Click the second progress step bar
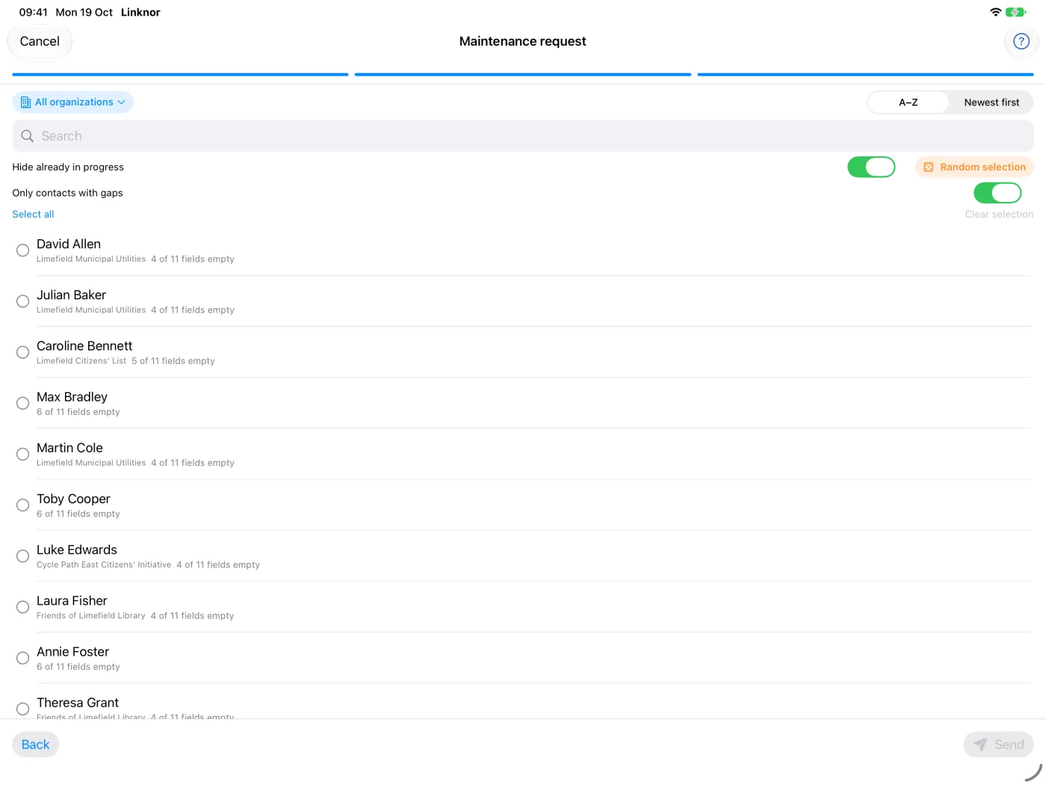This screenshot has width=1046, height=785. click(x=523, y=75)
